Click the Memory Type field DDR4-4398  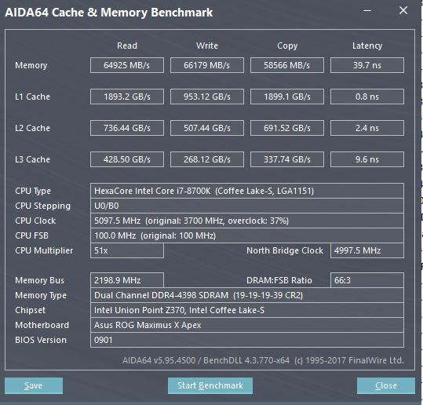pos(247,295)
